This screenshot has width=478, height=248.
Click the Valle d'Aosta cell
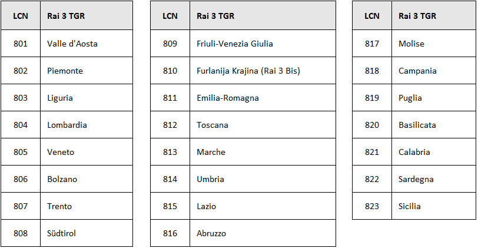click(72, 44)
